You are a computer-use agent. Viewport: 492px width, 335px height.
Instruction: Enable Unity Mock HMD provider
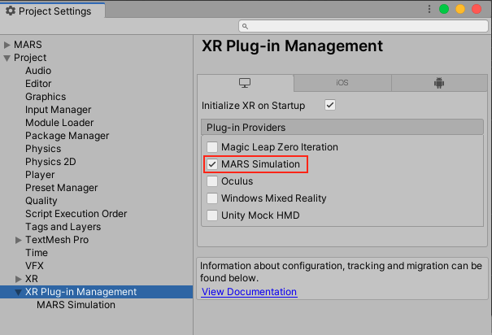point(212,215)
